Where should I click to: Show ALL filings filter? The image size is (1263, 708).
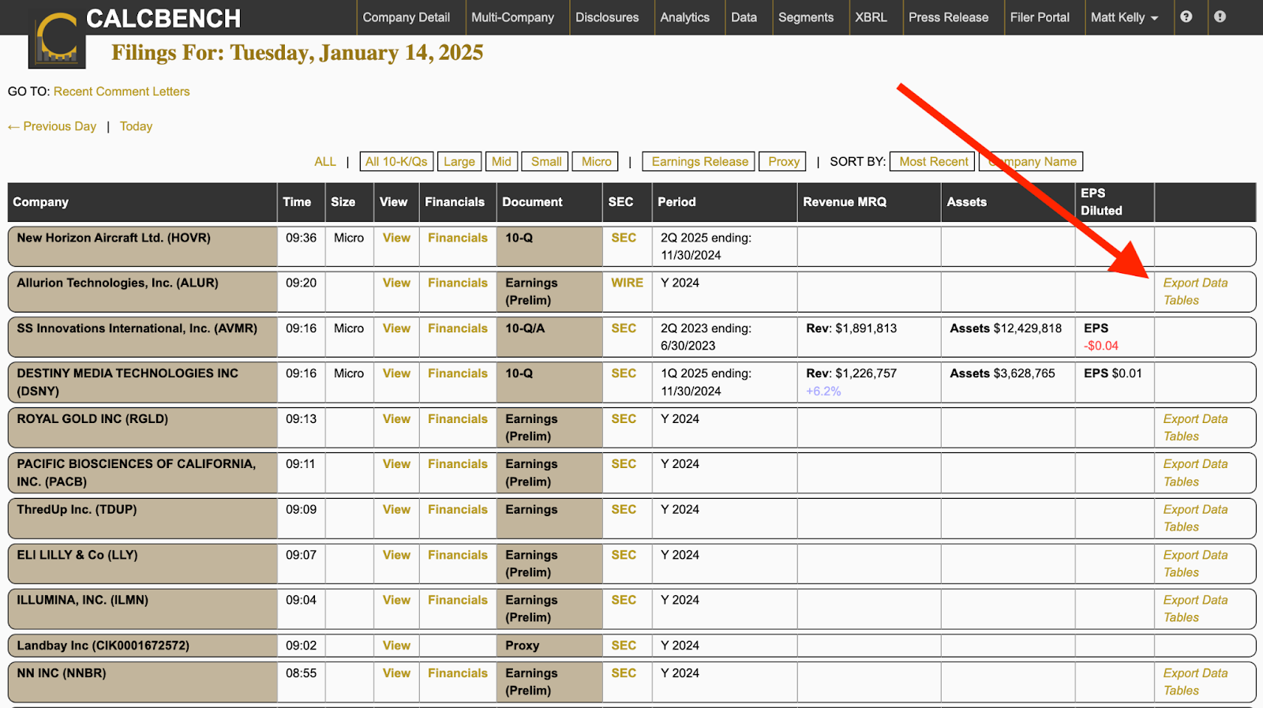(325, 162)
